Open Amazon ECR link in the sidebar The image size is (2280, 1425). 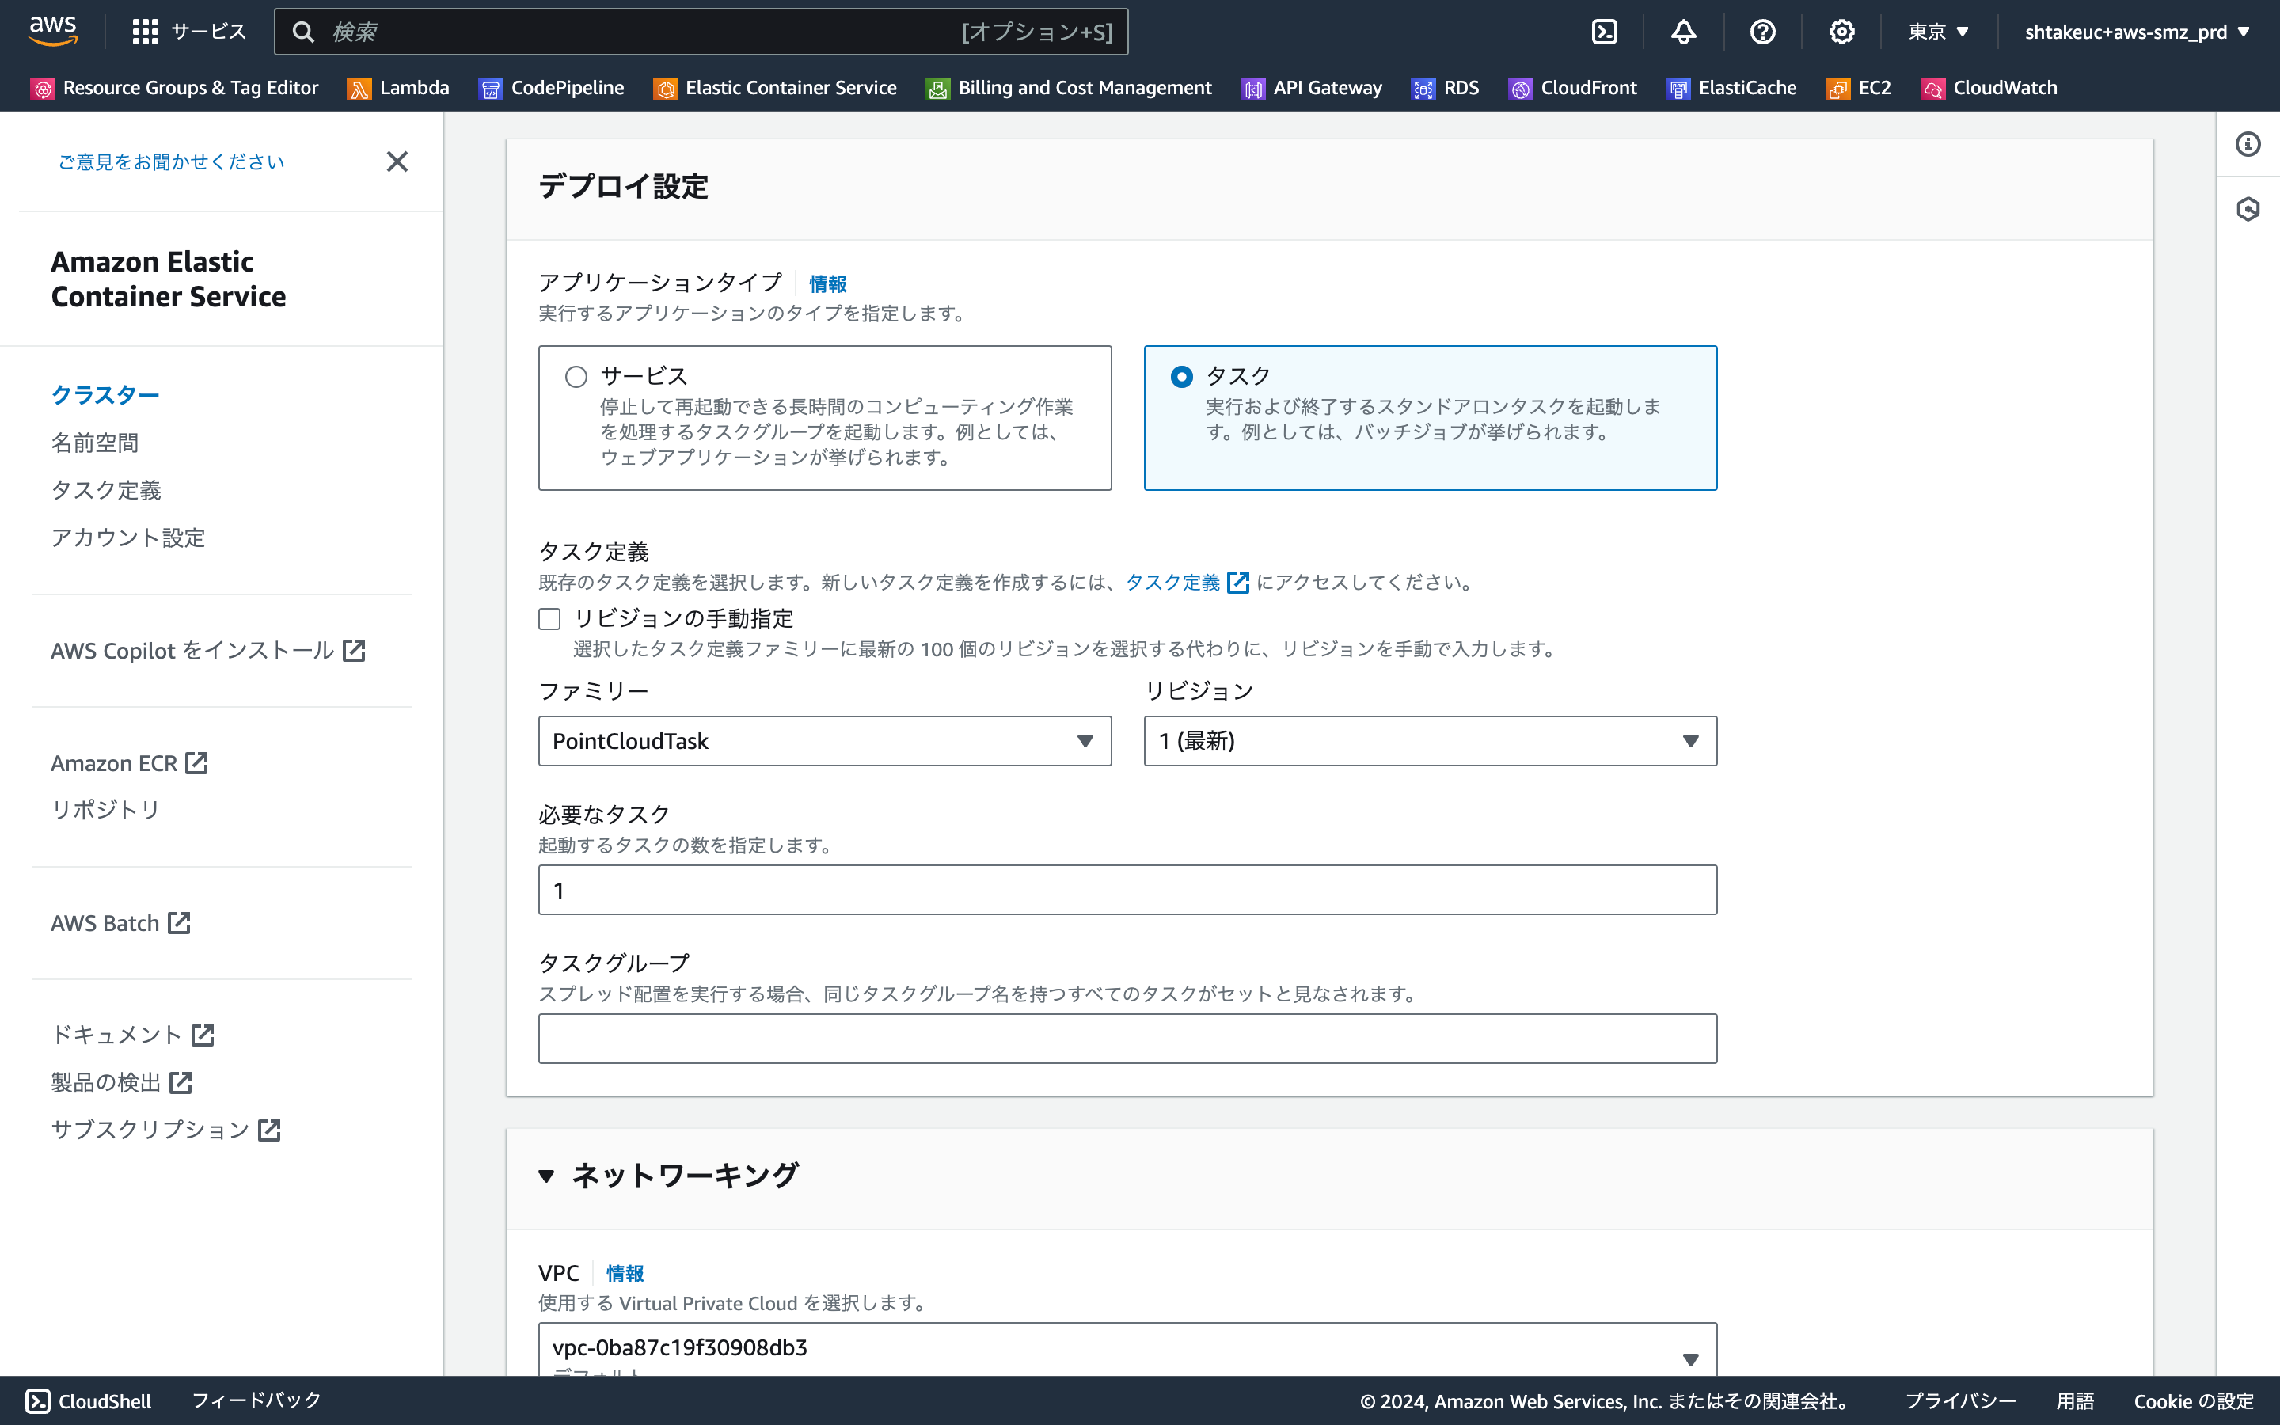tap(129, 762)
